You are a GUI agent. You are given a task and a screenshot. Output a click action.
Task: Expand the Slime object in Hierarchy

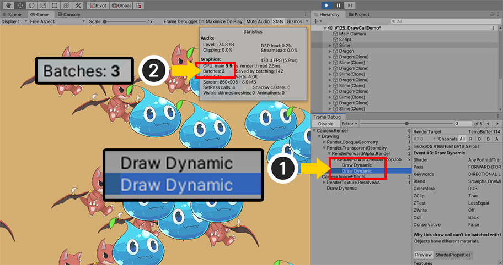[330, 46]
